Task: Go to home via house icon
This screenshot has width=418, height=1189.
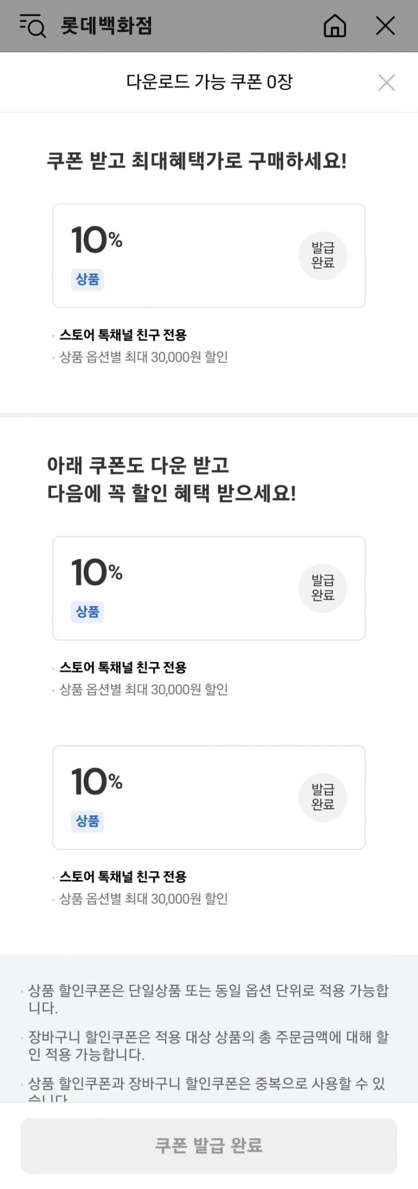Action: click(x=334, y=26)
